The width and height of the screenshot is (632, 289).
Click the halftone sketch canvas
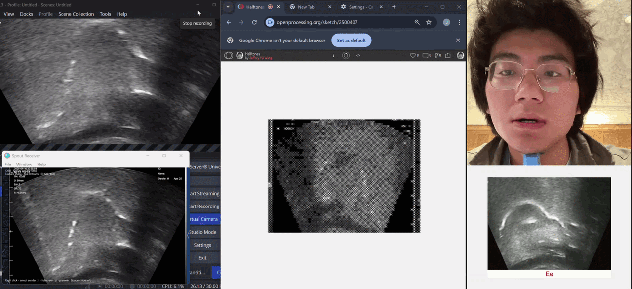pyautogui.click(x=344, y=175)
